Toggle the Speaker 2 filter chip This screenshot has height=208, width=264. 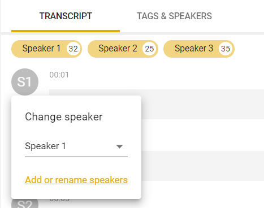pos(123,49)
